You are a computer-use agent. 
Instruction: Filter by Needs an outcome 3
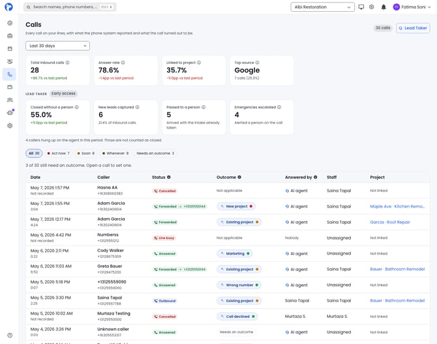tap(155, 153)
